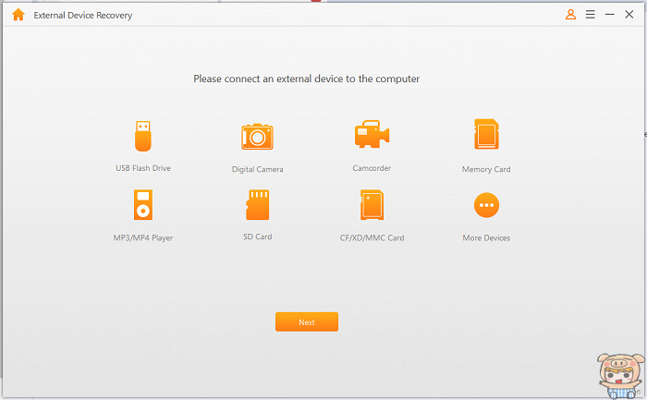Pick the CF/XD/MMC Card icon

tap(372, 204)
